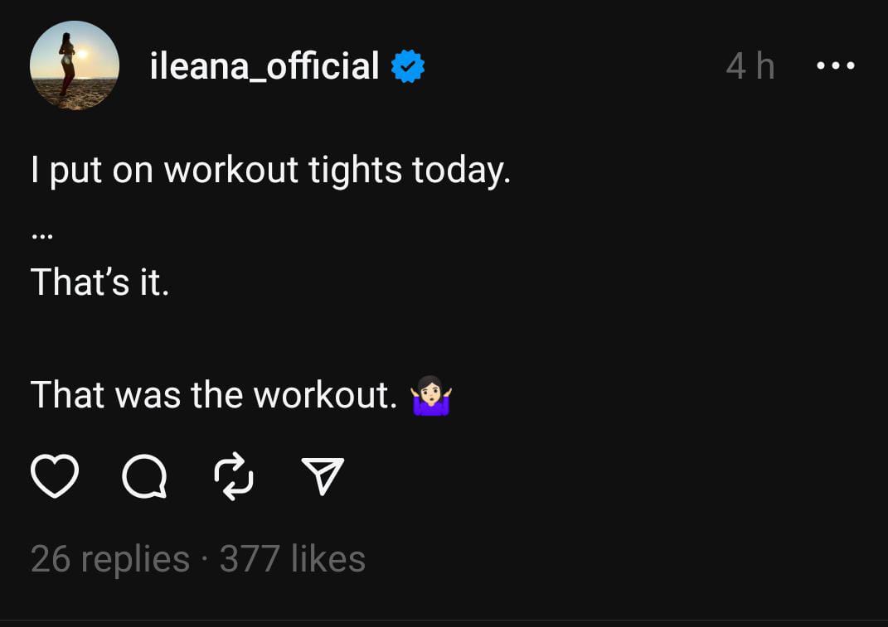888x627 pixels.
Task: View the 26 replies
Action: pos(110,559)
